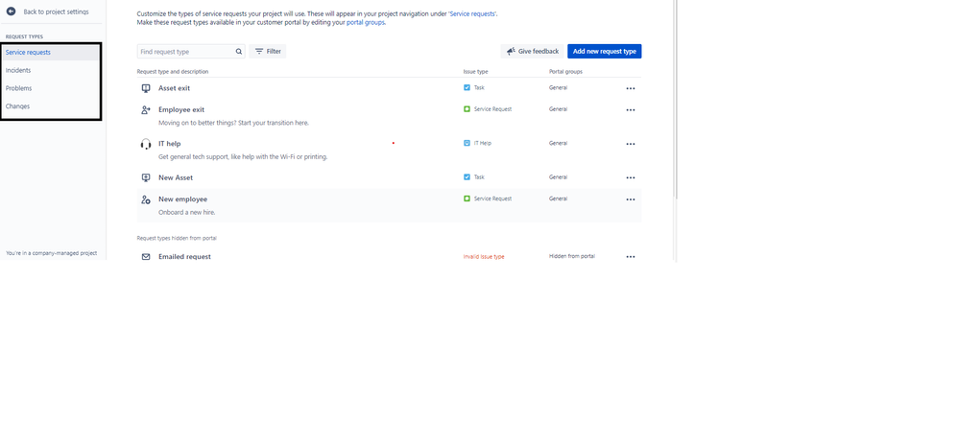
Task: Click Hidden from portal for Emailed request
Action: 572,256
